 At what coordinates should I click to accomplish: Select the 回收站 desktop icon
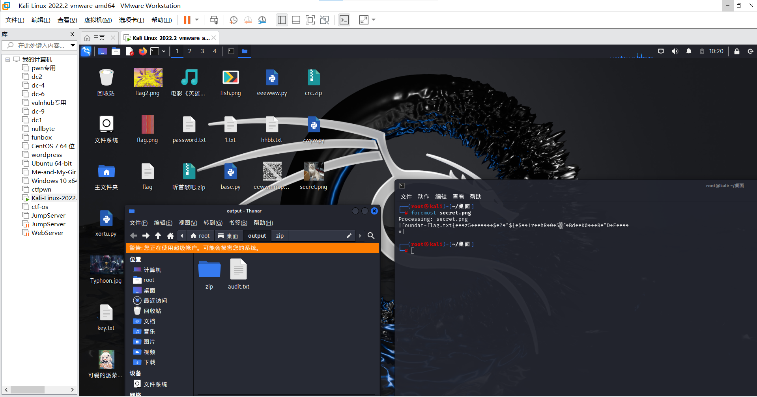[106, 82]
